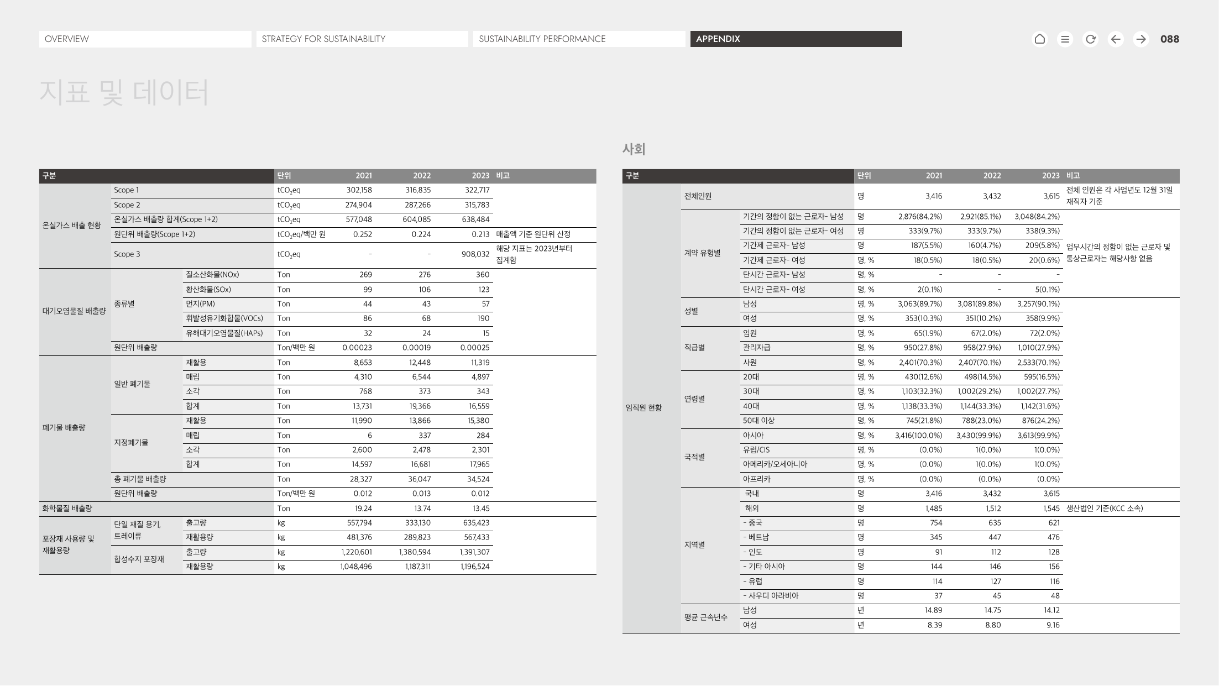This screenshot has height=686, width=1219.
Task: Click the '관리자급' row label
Action: point(757,348)
